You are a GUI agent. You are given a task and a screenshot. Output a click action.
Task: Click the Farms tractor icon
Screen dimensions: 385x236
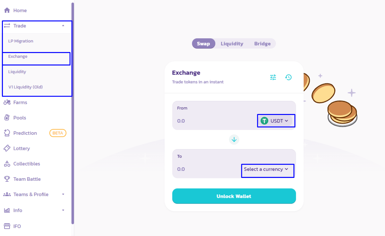7,102
